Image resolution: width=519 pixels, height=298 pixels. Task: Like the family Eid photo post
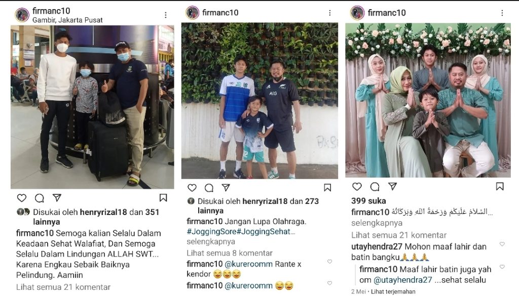(x=357, y=187)
